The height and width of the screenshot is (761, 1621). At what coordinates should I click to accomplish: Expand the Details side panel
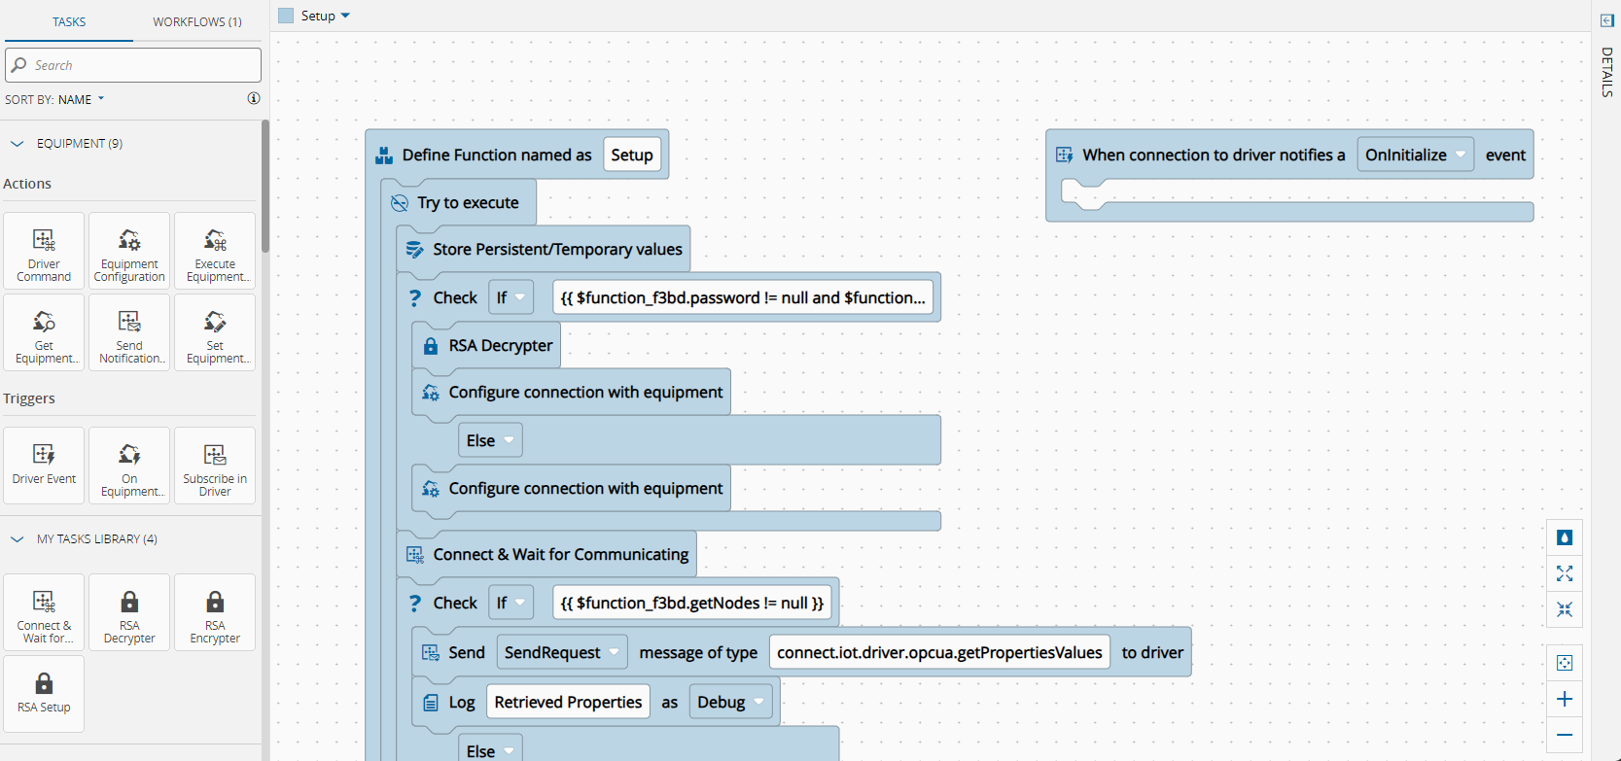tap(1606, 20)
